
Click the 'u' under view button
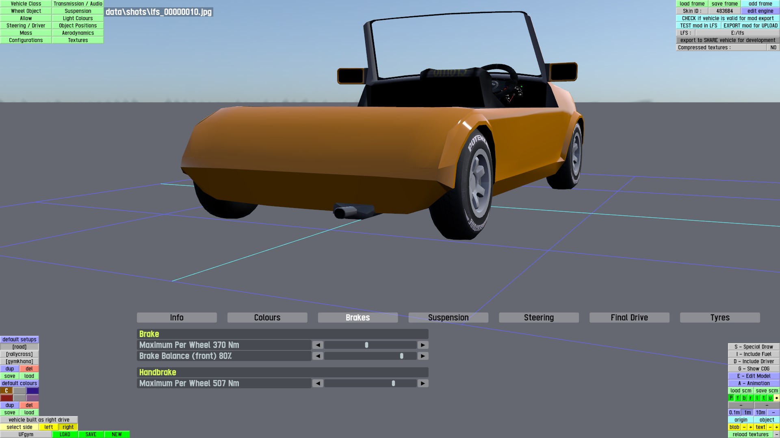(x=770, y=398)
